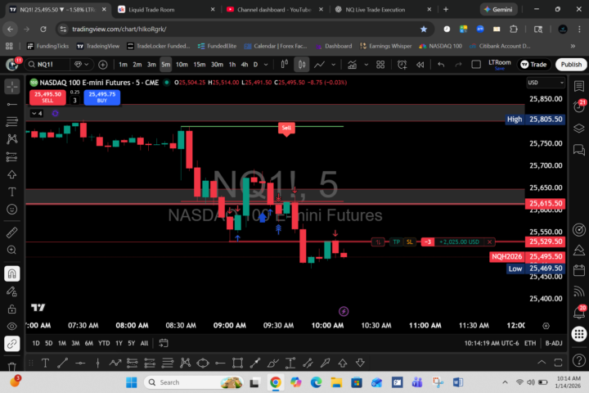
Task: Click the Publish button
Action: [x=571, y=65]
